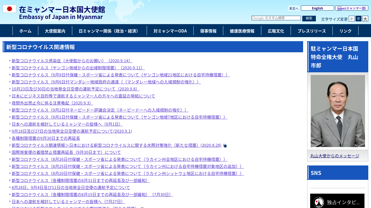Open 8月26日付 ラカイン州全地区 link
This screenshot has width=371, height=208.
coord(120,159)
